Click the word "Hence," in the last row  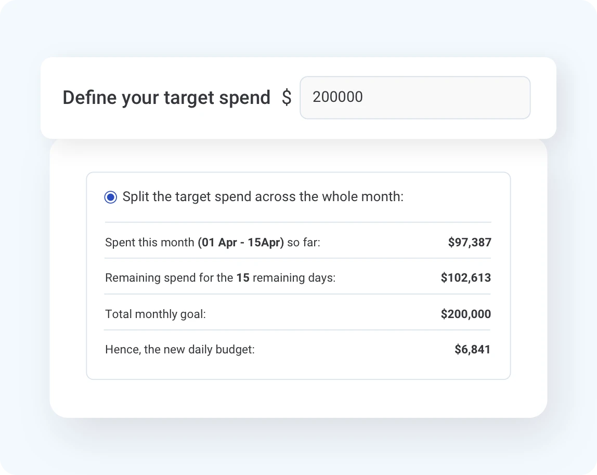pos(123,350)
